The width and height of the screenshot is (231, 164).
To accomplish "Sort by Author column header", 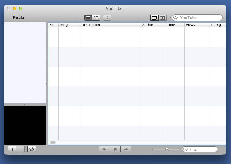I will (153, 25).
